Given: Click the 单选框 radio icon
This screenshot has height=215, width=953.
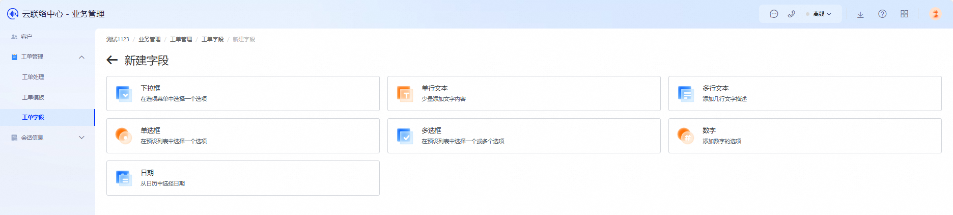Looking at the screenshot, I should [124, 136].
